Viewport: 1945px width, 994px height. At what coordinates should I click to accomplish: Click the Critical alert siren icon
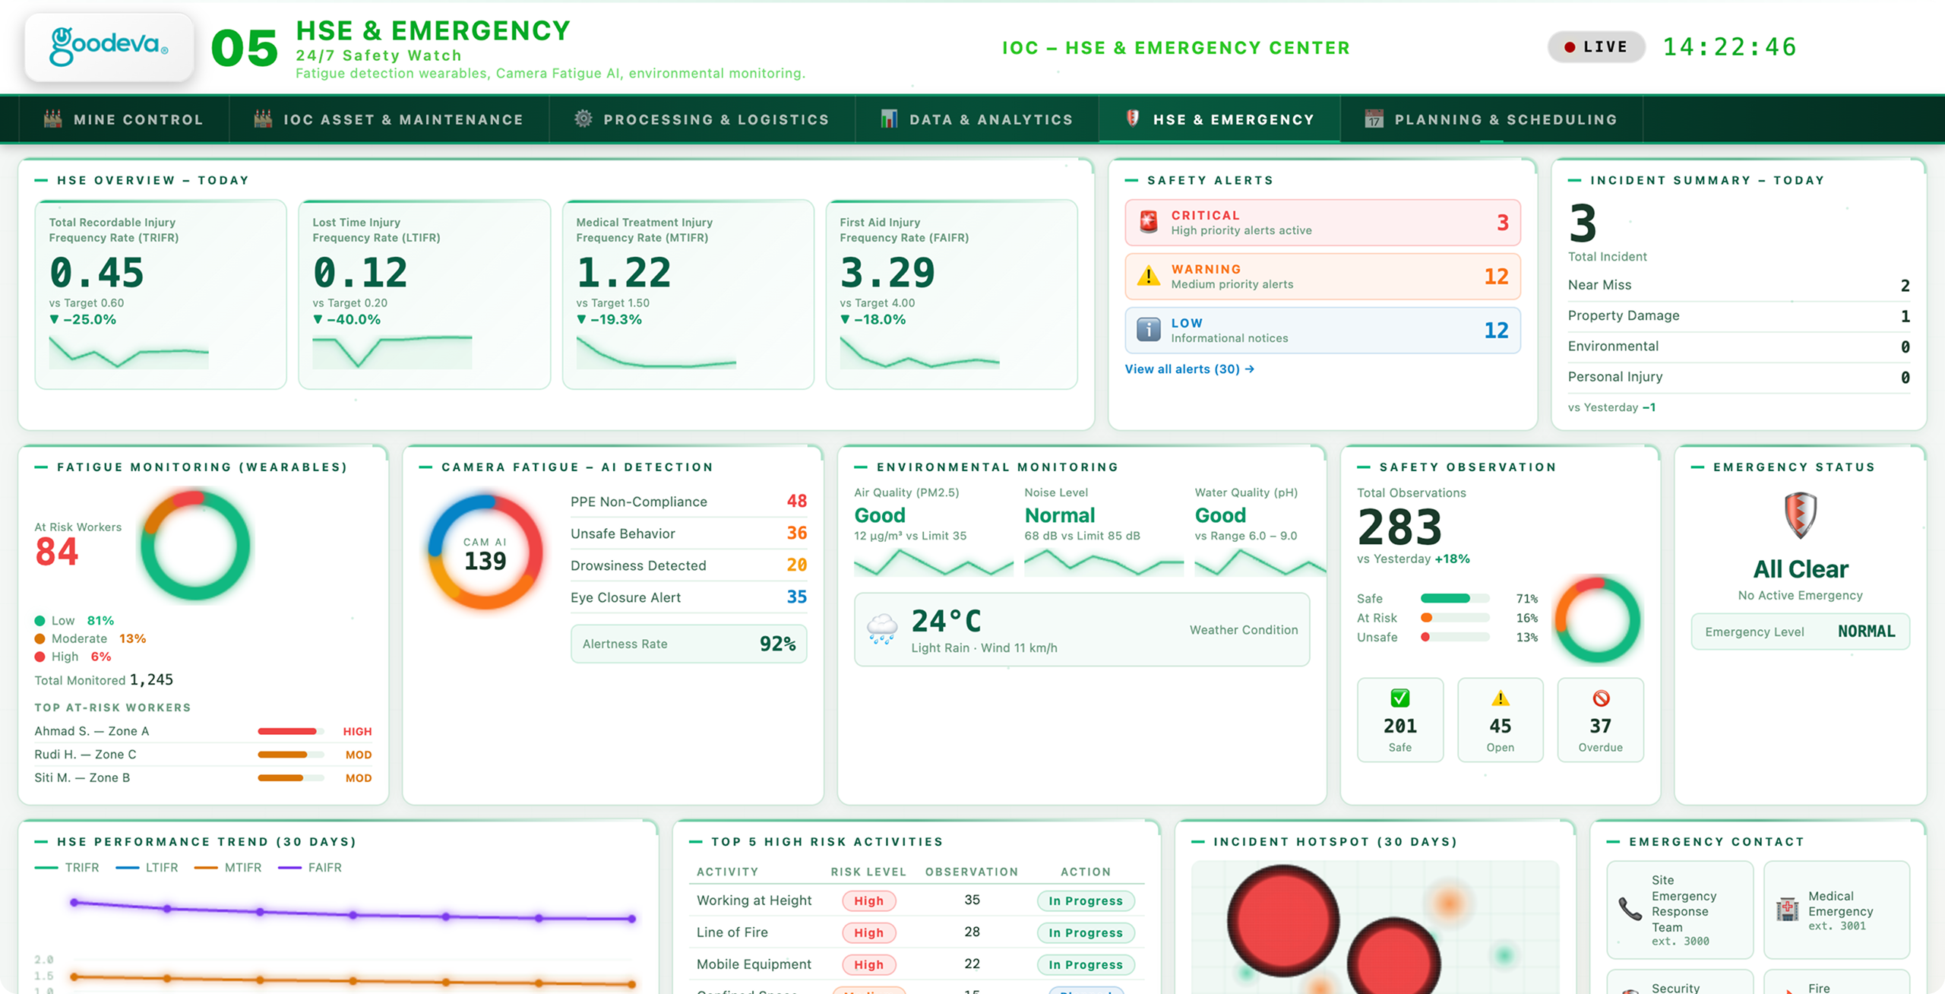click(1149, 222)
